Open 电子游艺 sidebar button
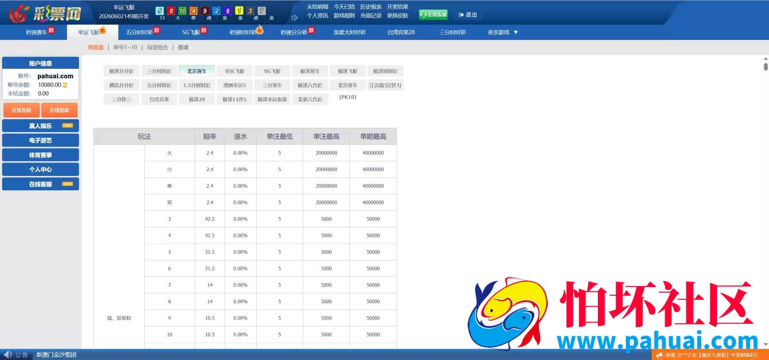Screen dimensions: 769x360 tap(40, 140)
